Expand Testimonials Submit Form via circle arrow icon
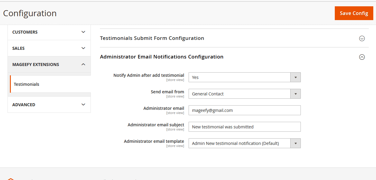 (x=362, y=38)
